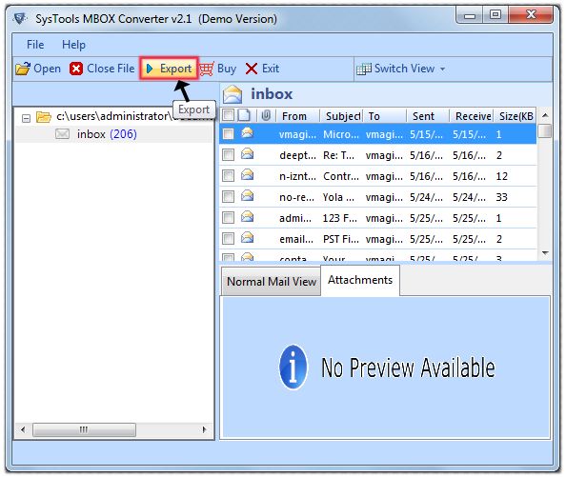Click envelope icon of n-iznt... email
Image resolution: width=566 pixels, height=477 pixels.
[247, 175]
